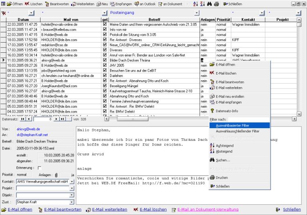The height and width of the screenshot is (215, 307).
Task: Open the Zust. dropdown showing Stephan Kraft
Action: pos(72,202)
